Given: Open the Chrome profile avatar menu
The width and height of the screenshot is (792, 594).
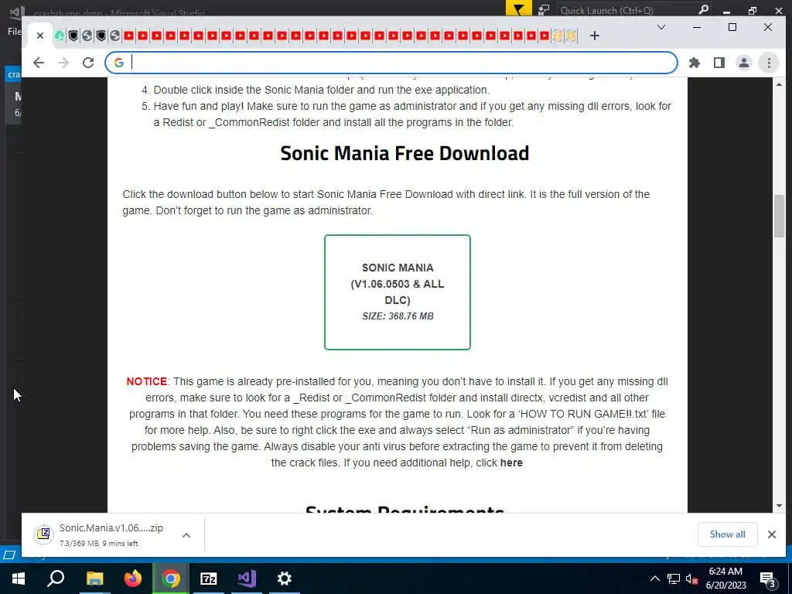Looking at the screenshot, I should click(744, 63).
